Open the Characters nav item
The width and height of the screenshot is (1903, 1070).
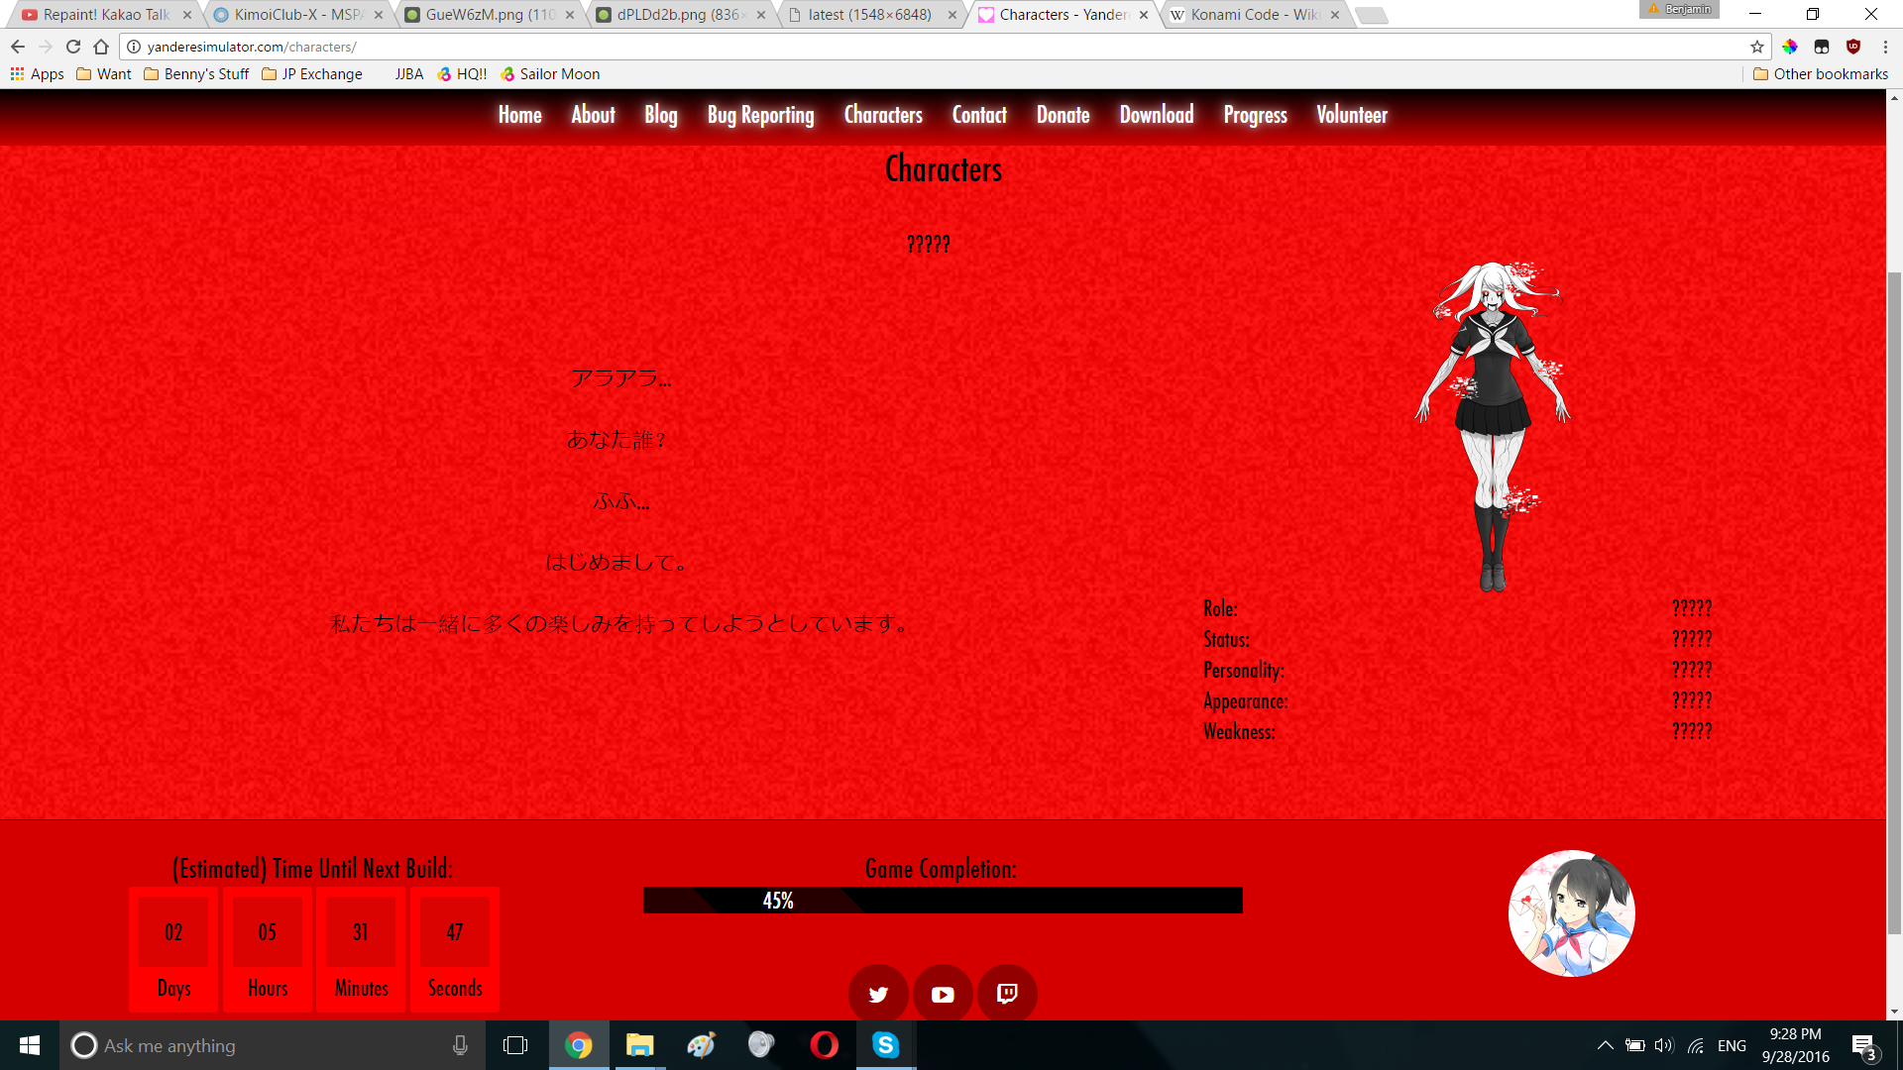click(883, 115)
